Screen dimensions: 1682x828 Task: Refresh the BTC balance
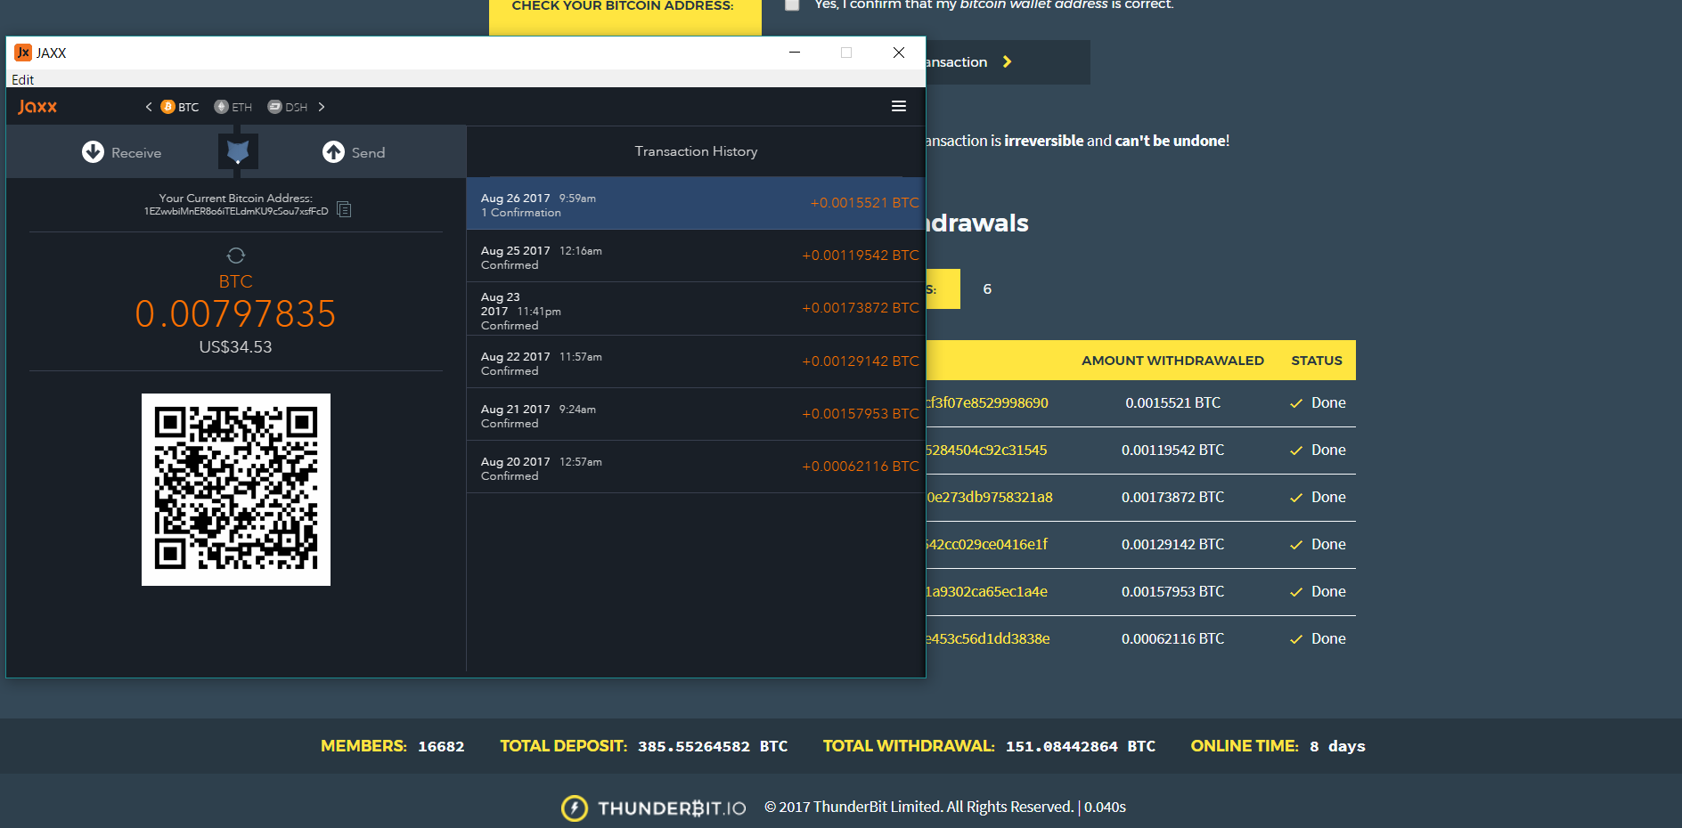click(x=236, y=256)
